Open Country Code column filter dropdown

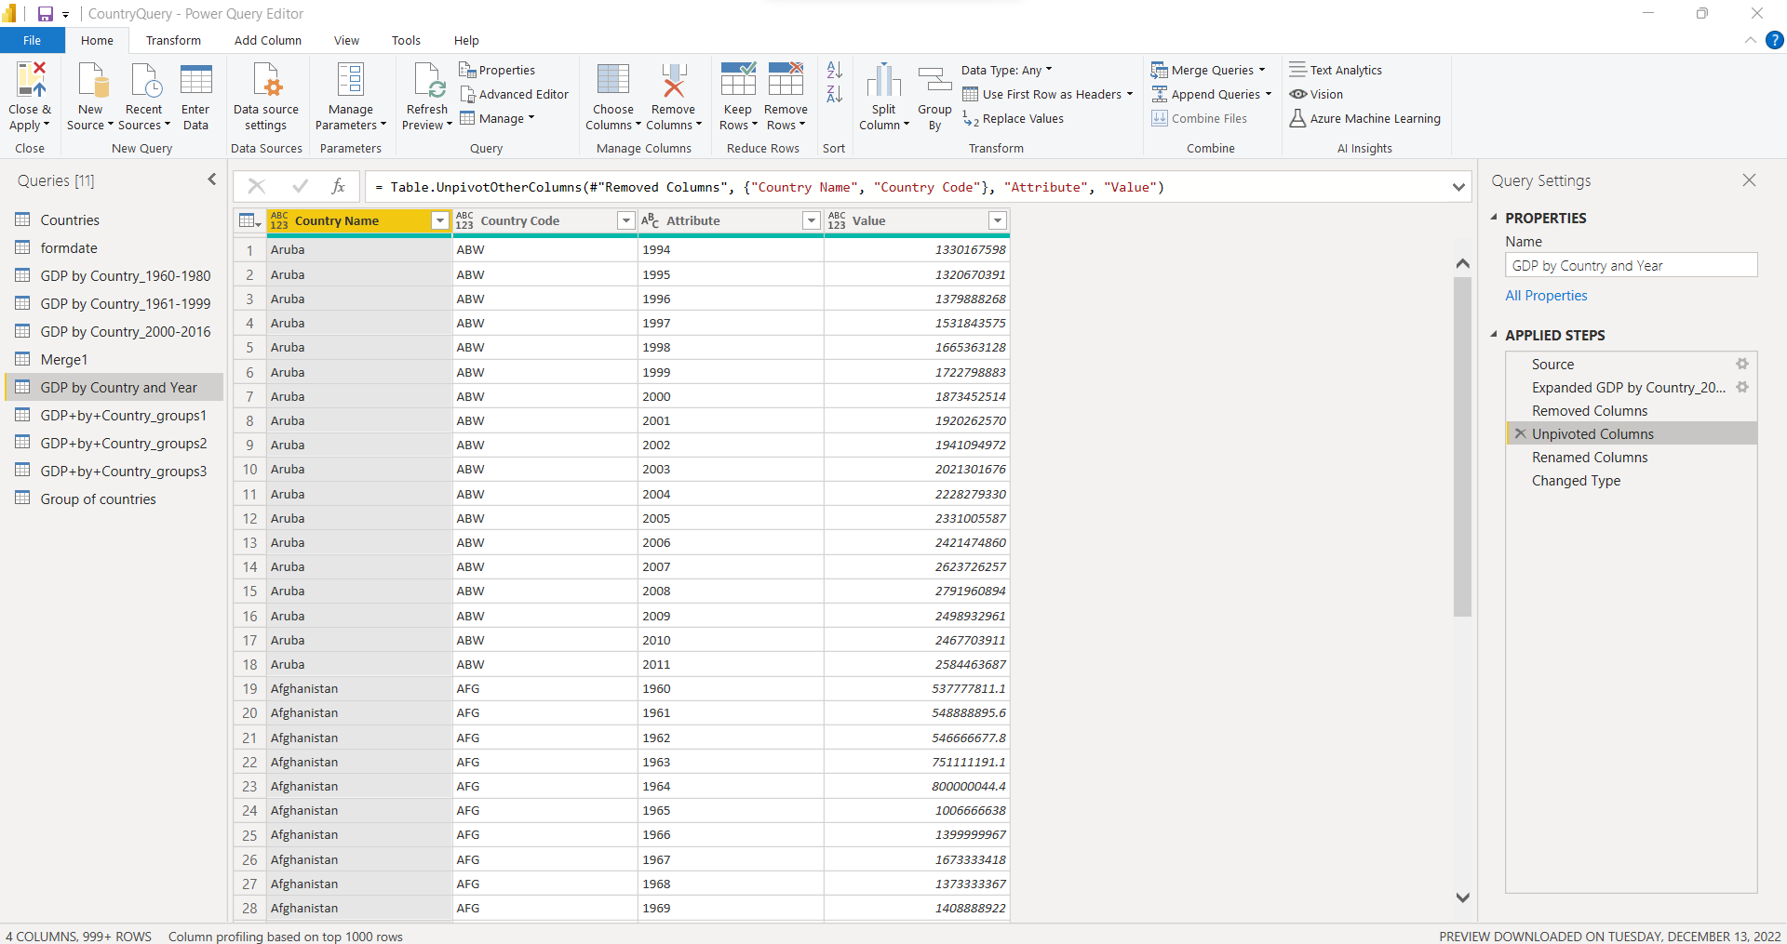click(x=626, y=220)
